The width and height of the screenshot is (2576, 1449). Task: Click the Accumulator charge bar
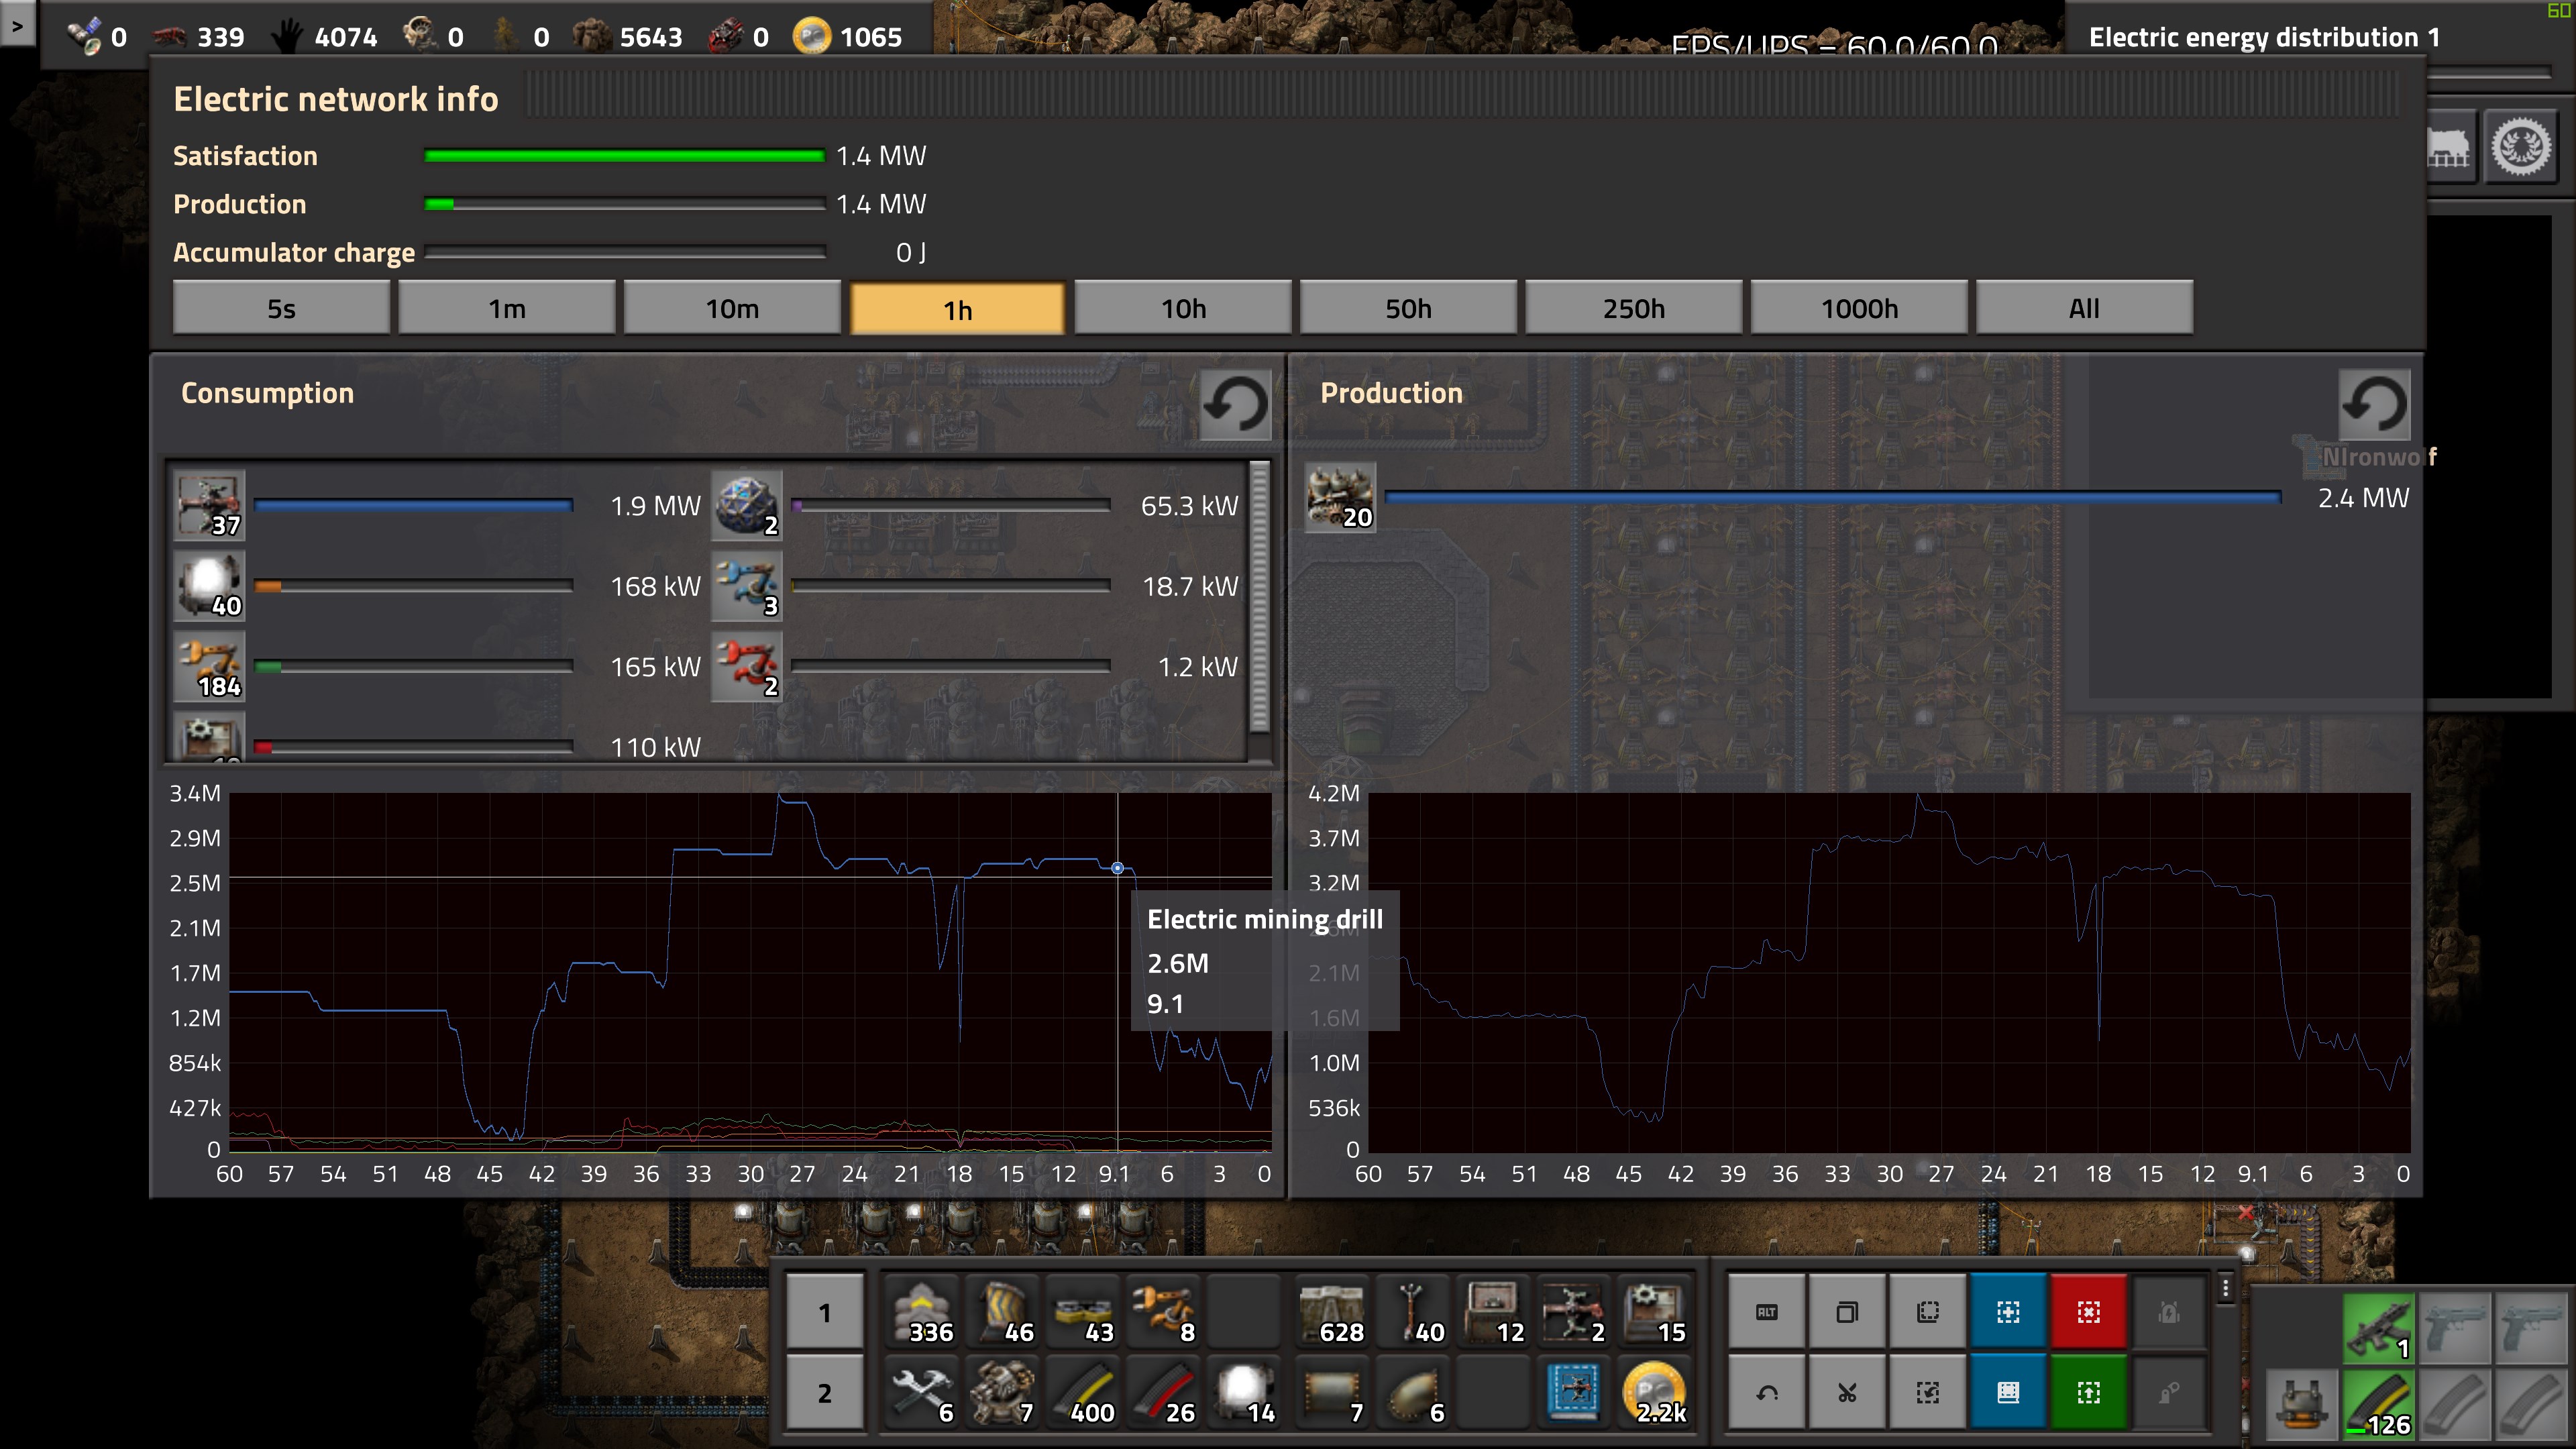pyautogui.click(x=625, y=252)
